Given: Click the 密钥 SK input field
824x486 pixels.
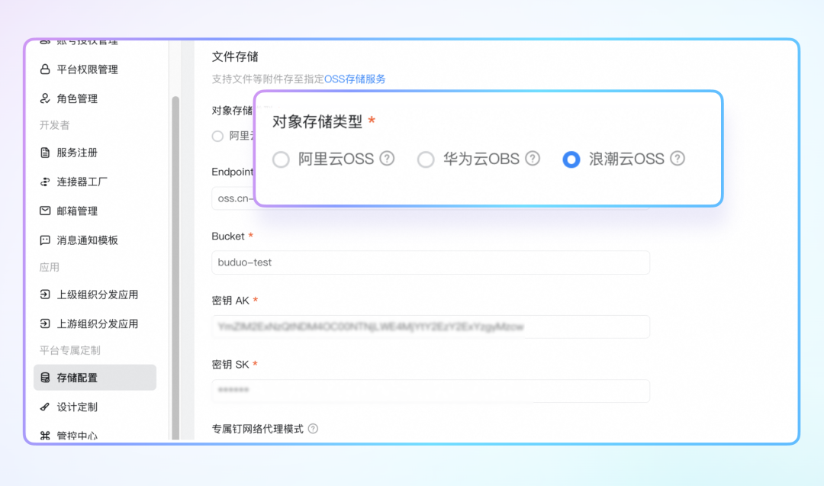Looking at the screenshot, I should (430, 391).
